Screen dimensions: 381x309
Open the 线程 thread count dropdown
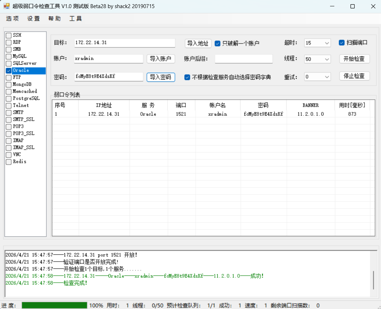(317, 59)
